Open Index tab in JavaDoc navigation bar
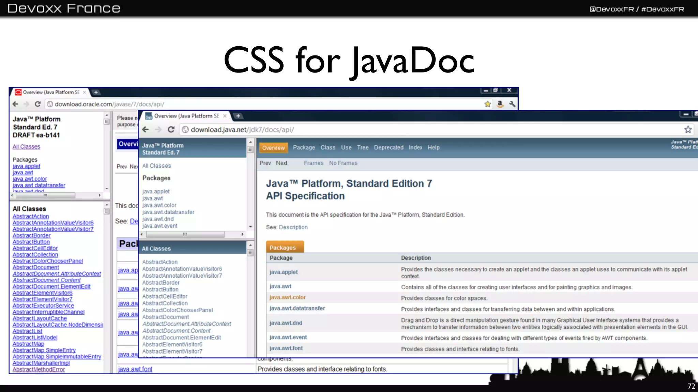Screen dimensions: 698x392 coord(415,147)
